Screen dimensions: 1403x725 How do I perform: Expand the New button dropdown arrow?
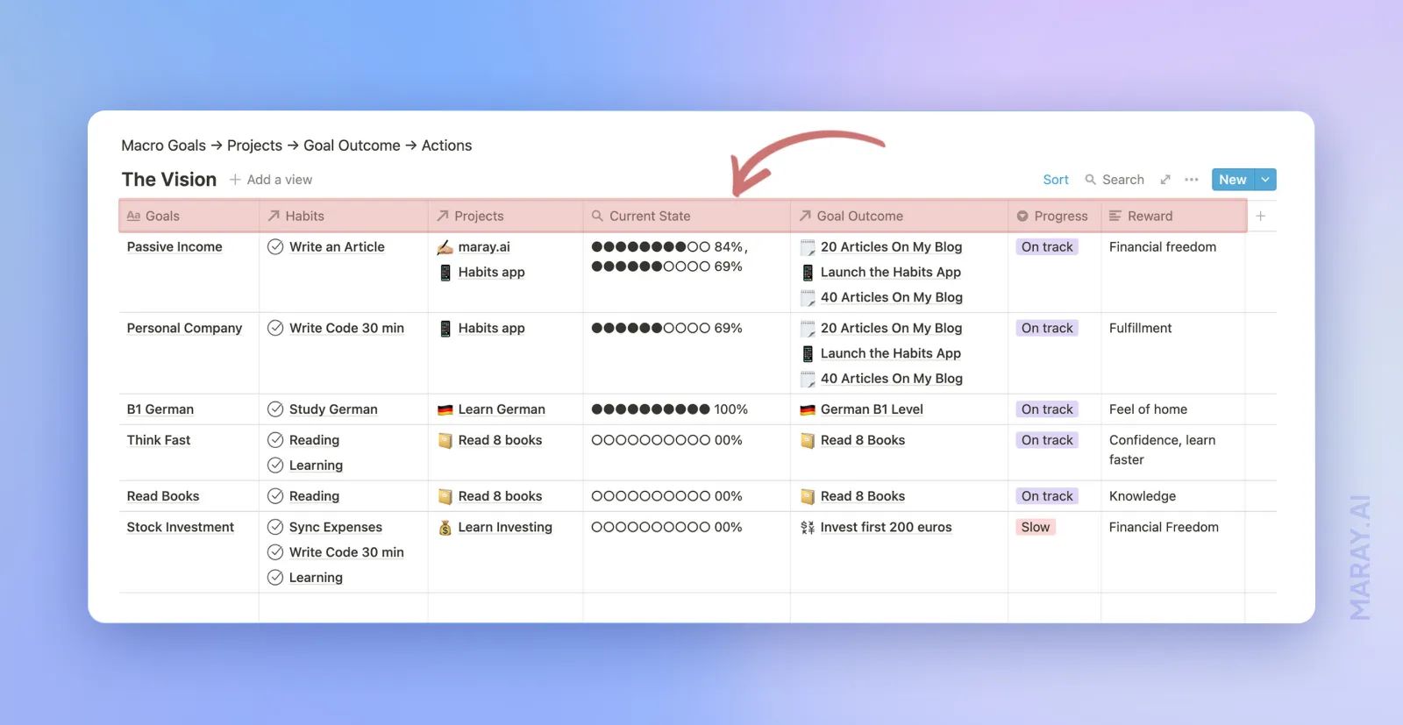[x=1265, y=180]
